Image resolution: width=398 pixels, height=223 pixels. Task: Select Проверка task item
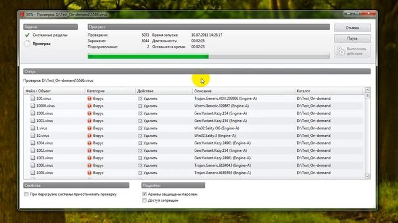(x=42, y=44)
